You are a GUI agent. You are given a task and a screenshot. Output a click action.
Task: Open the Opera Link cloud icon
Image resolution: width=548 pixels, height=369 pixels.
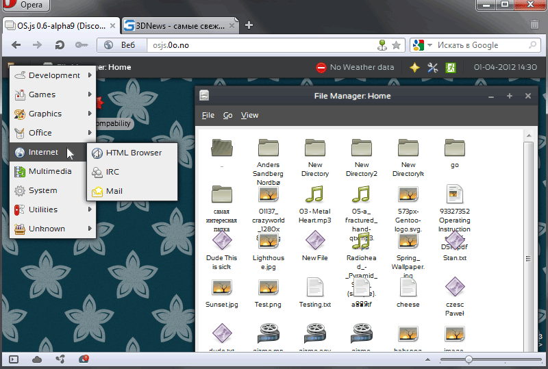click(37, 359)
